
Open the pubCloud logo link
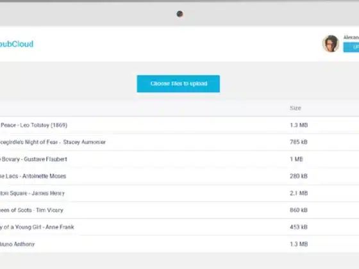pos(17,44)
